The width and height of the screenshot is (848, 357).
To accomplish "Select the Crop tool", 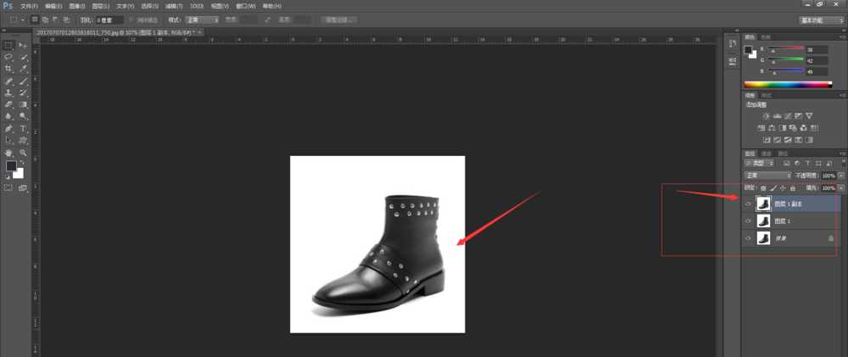I will (x=8, y=69).
